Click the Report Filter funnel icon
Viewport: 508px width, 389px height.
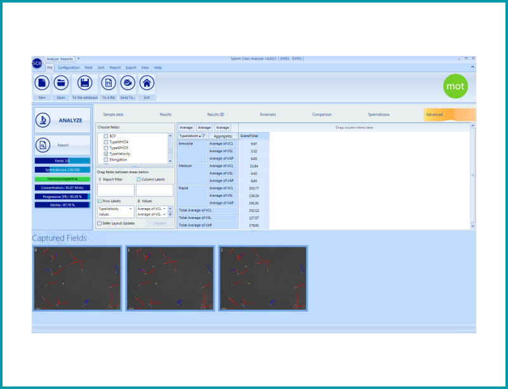coord(100,180)
